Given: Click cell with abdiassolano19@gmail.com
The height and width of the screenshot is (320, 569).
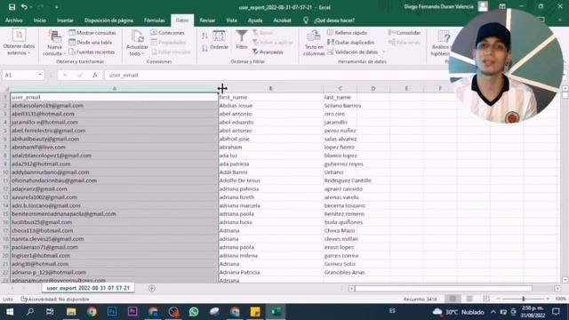Looking at the screenshot, I should (114, 106).
